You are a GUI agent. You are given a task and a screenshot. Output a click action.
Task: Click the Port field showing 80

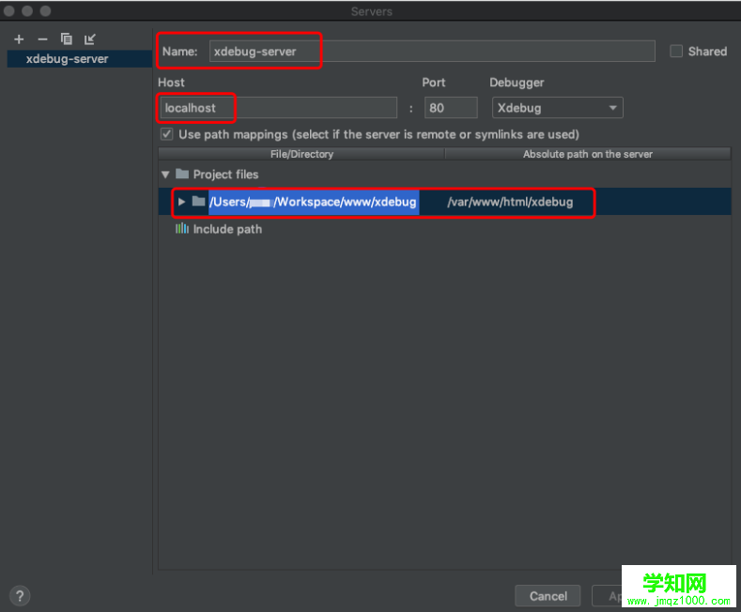[x=451, y=108]
